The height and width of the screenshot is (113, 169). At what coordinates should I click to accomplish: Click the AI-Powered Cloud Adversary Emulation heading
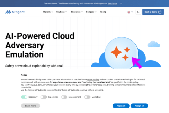[40, 45]
